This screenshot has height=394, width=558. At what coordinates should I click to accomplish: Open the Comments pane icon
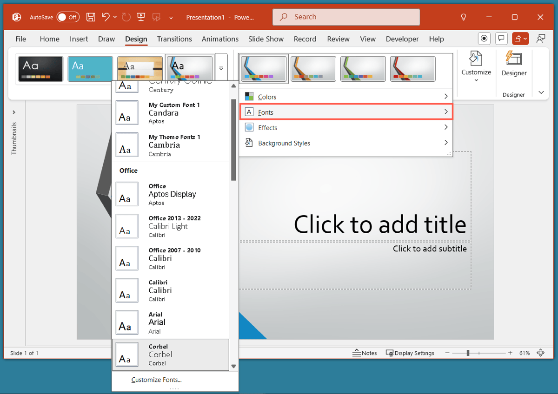[501, 39]
